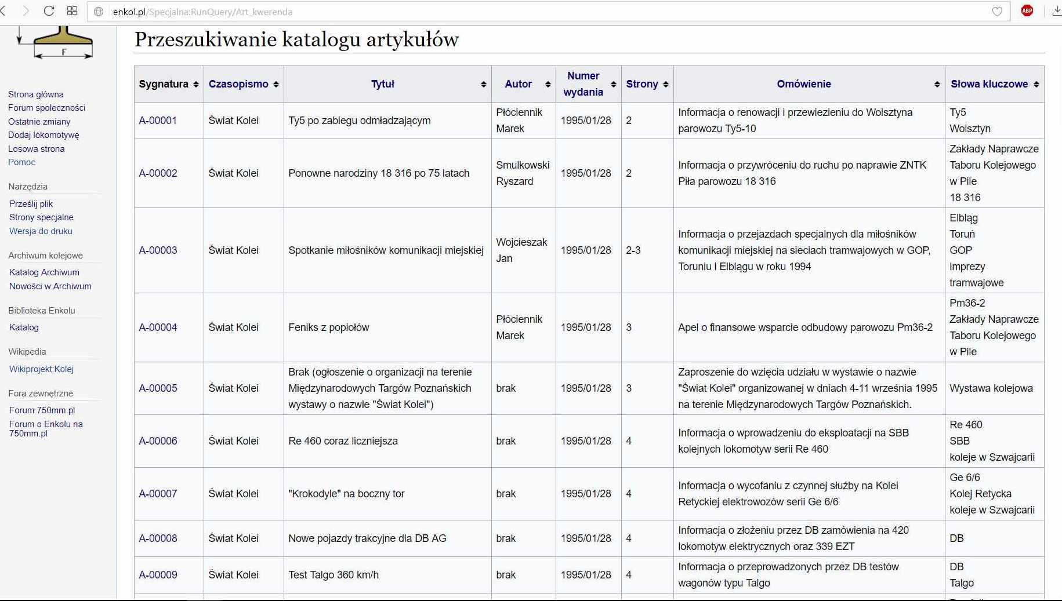The width and height of the screenshot is (1062, 601).
Task: Open Katalog Archiwum in the sidebar
Action: (x=44, y=272)
